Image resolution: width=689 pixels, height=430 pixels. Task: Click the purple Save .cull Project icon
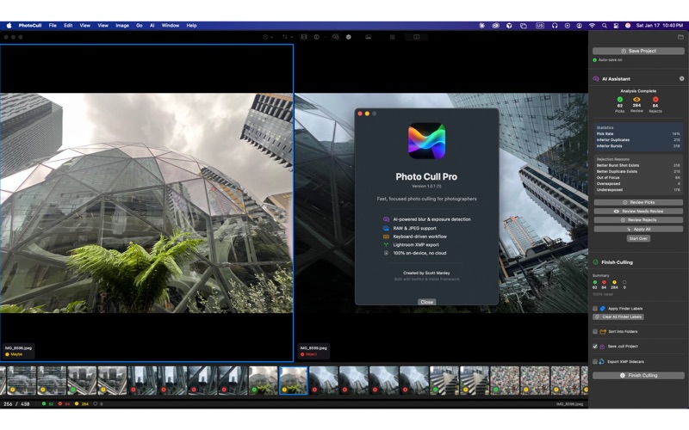602,347
